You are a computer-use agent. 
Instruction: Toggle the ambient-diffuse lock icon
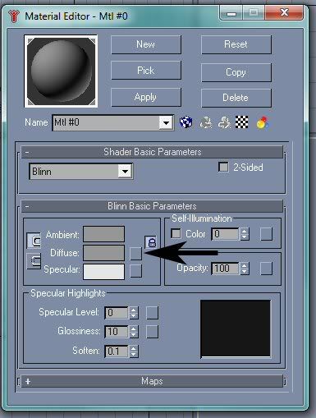[x=151, y=242]
